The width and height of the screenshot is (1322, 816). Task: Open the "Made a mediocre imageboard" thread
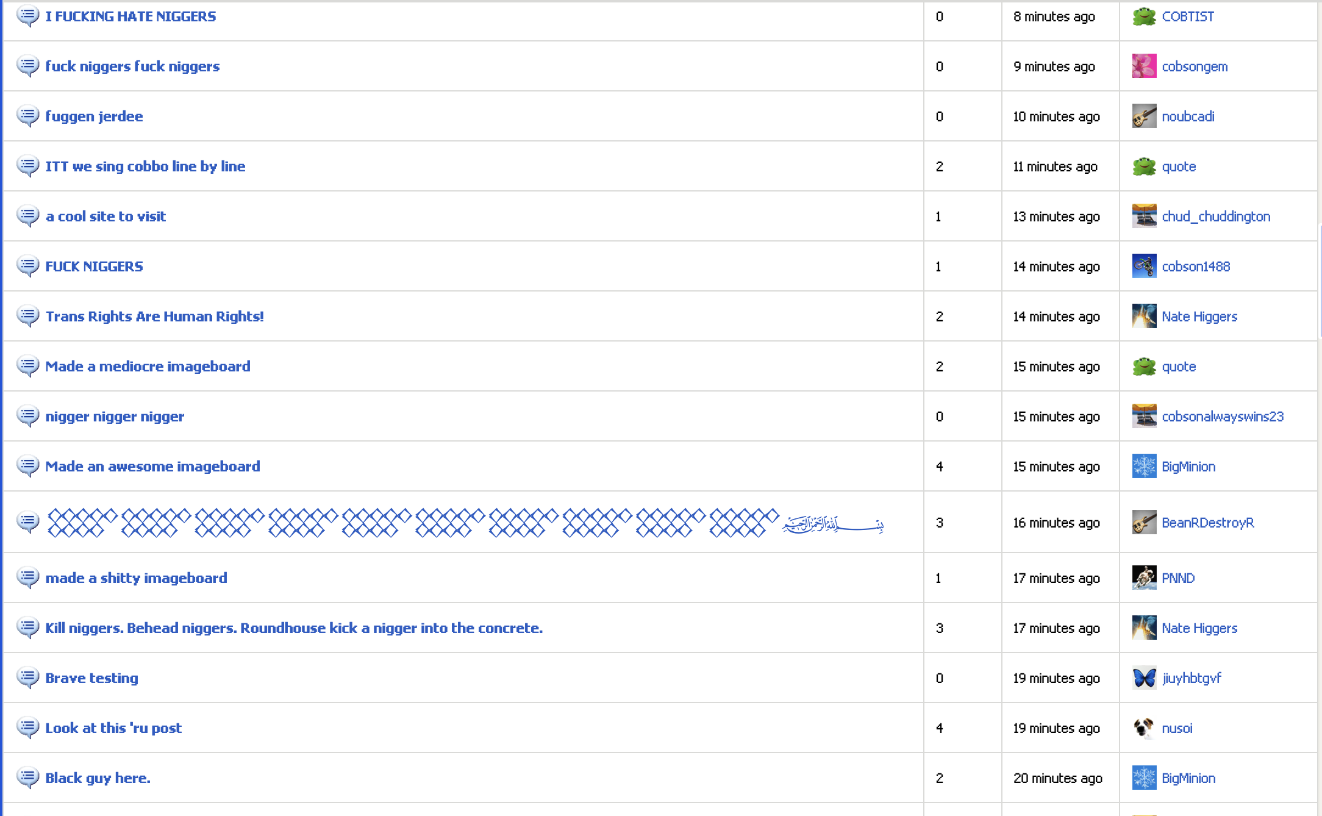tap(148, 367)
